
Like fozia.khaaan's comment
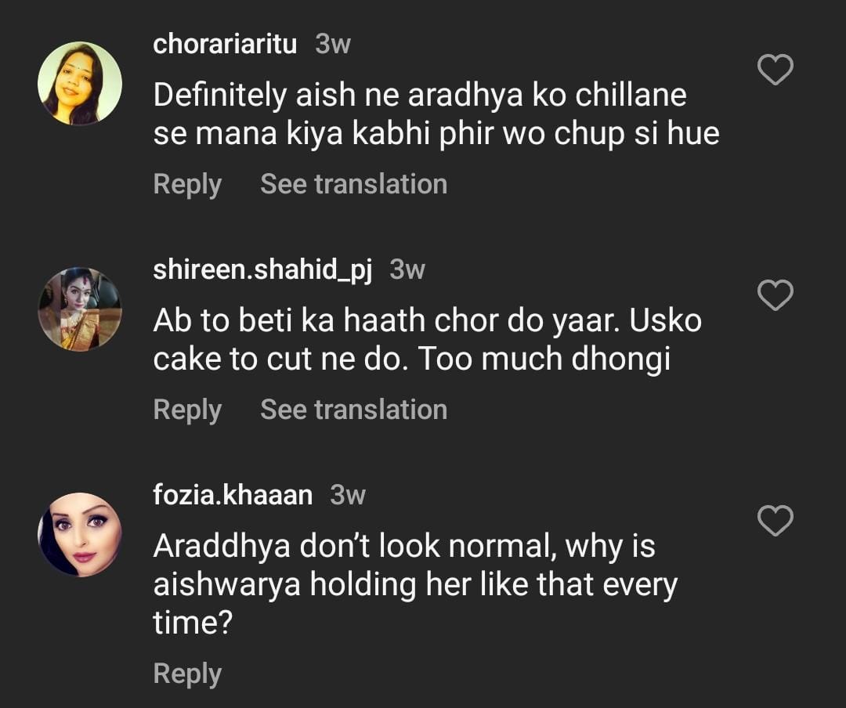pyautogui.click(x=775, y=521)
